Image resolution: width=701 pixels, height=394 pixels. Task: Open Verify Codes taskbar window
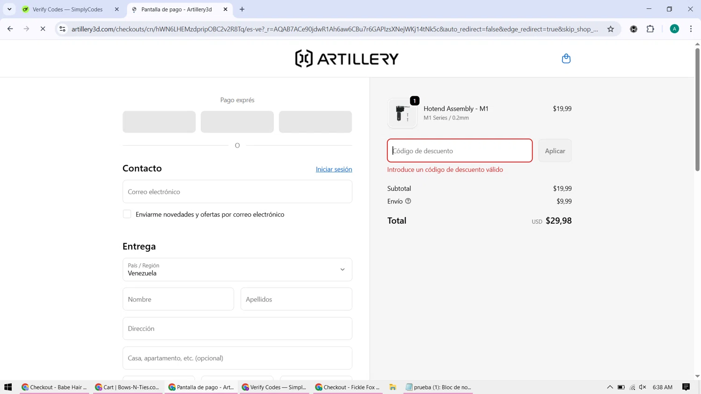(x=275, y=387)
